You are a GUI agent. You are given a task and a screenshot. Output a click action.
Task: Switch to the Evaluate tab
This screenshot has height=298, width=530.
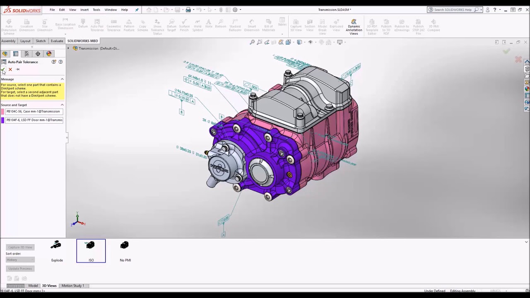(x=57, y=41)
